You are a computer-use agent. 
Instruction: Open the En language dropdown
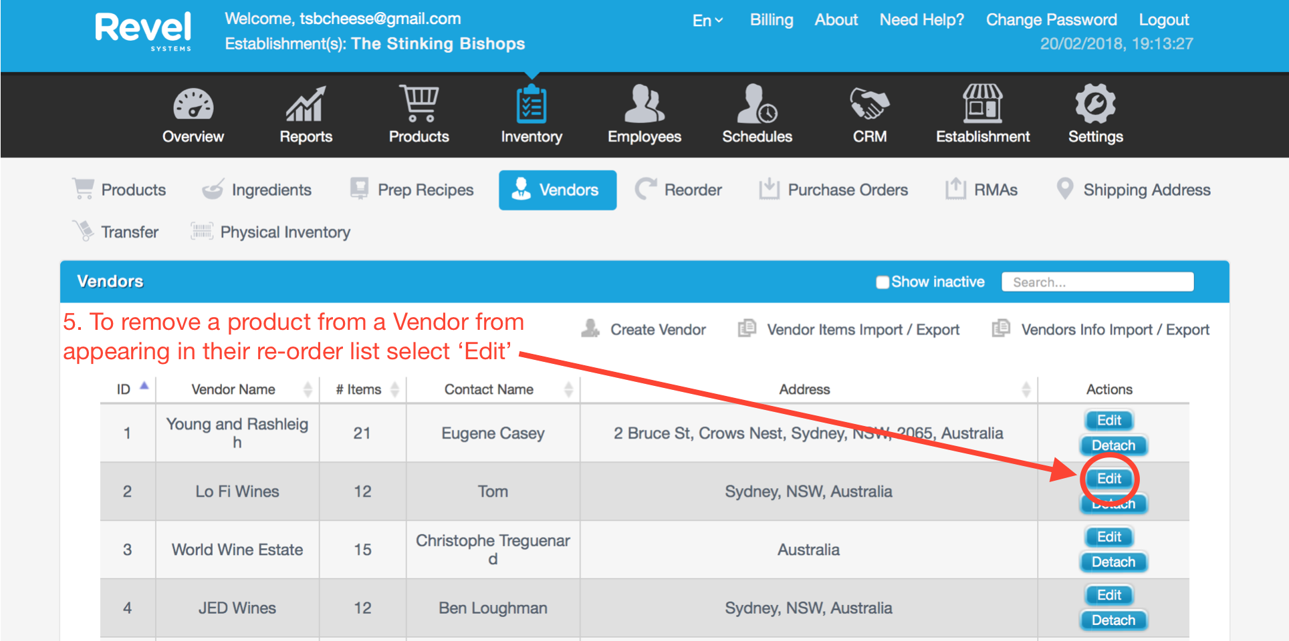(x=707, y=21)
